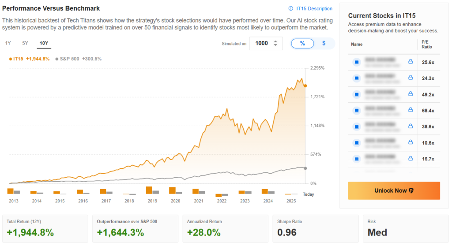Click stock logo icon in 68.4x row
Viewport: 452px width, 246px height.
point(357,111)
